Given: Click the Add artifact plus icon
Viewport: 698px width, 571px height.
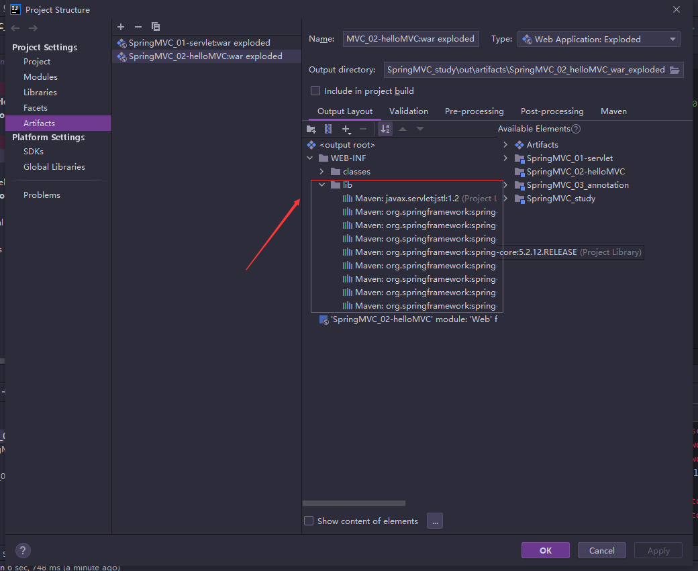Looking at the screenshot, I should coord(121,27).
